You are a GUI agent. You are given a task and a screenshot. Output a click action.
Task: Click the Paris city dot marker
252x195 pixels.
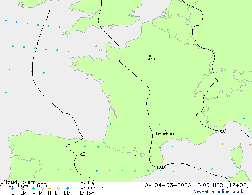(150, 56)
